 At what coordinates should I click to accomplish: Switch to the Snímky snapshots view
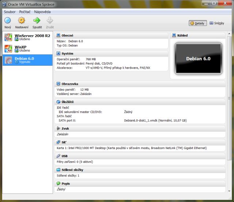217,23
